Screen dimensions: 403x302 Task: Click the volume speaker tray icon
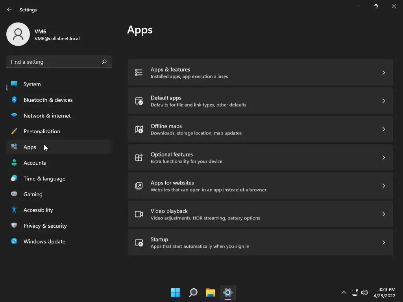pos(364,293)
